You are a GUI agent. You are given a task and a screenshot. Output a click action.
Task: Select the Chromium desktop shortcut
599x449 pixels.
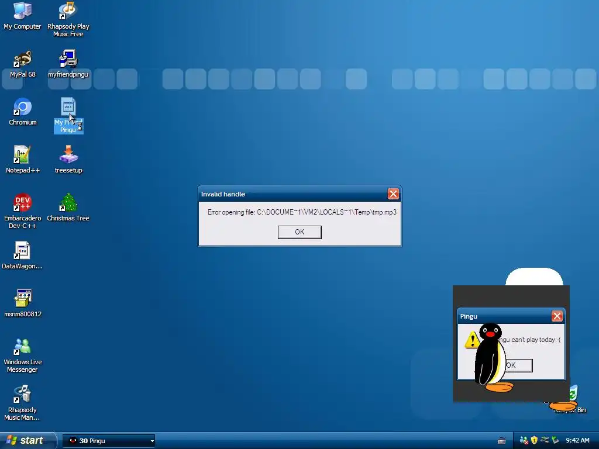coord(23,112)
